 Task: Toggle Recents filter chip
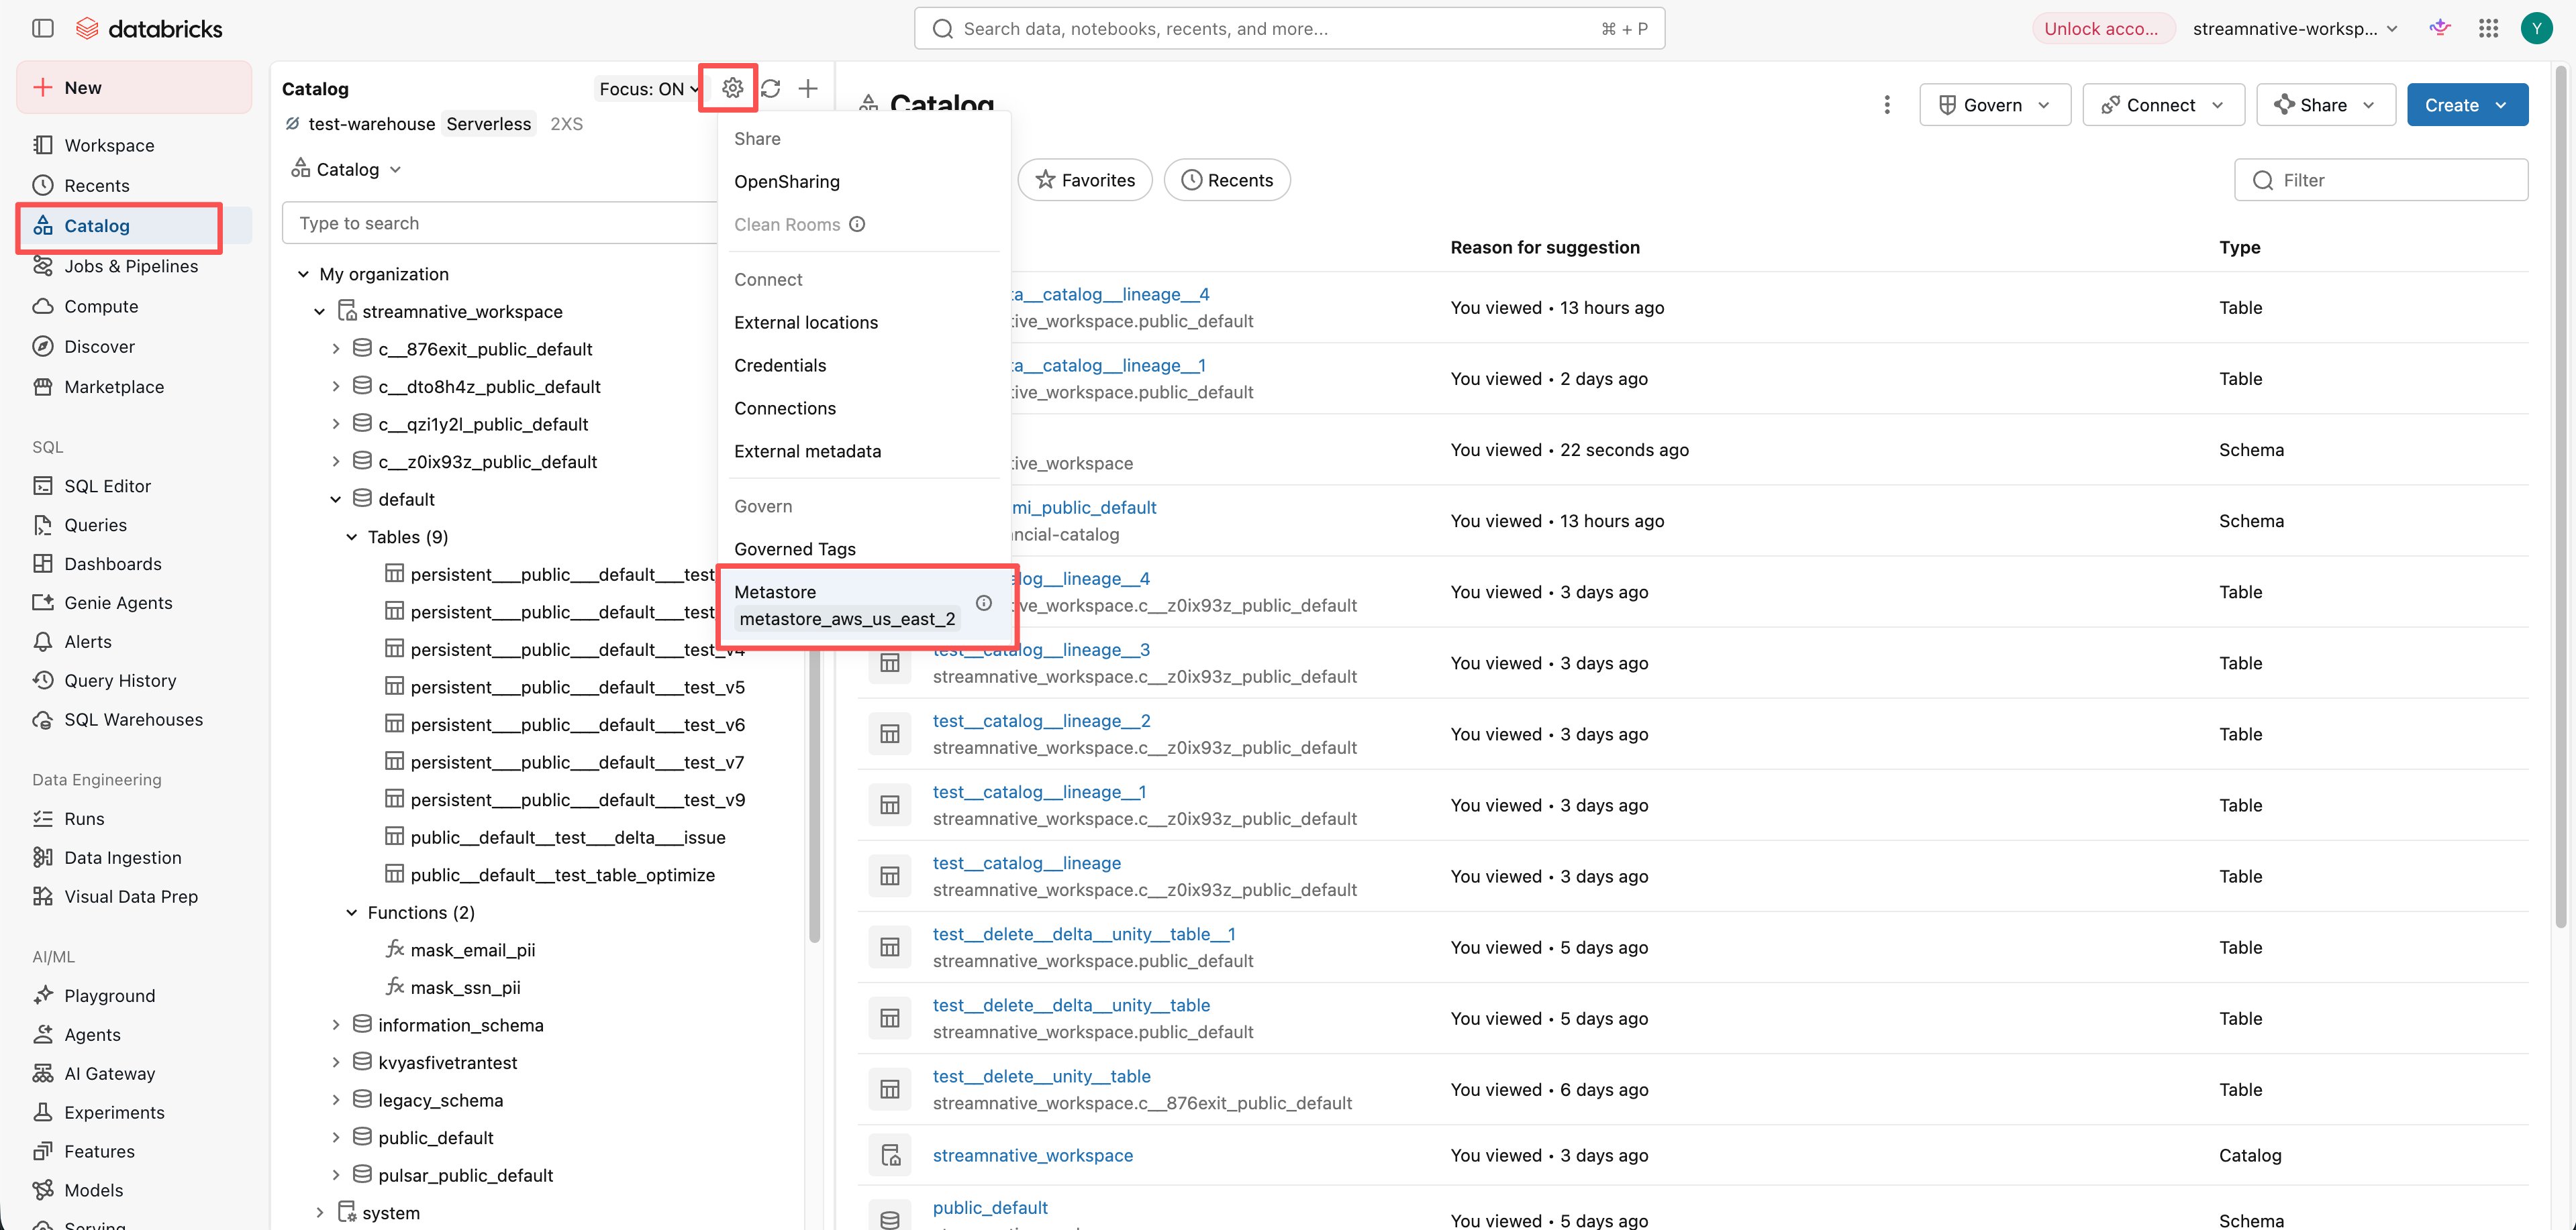click(1227, 180)
